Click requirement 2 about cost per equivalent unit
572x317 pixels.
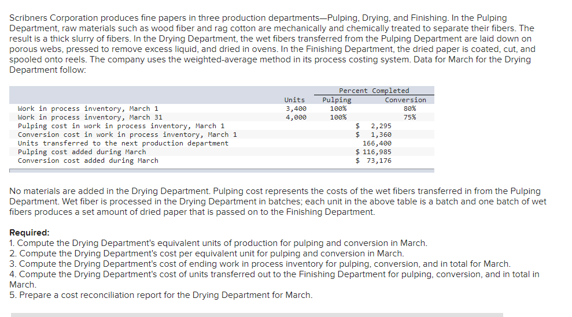click(x=206, y=253)
